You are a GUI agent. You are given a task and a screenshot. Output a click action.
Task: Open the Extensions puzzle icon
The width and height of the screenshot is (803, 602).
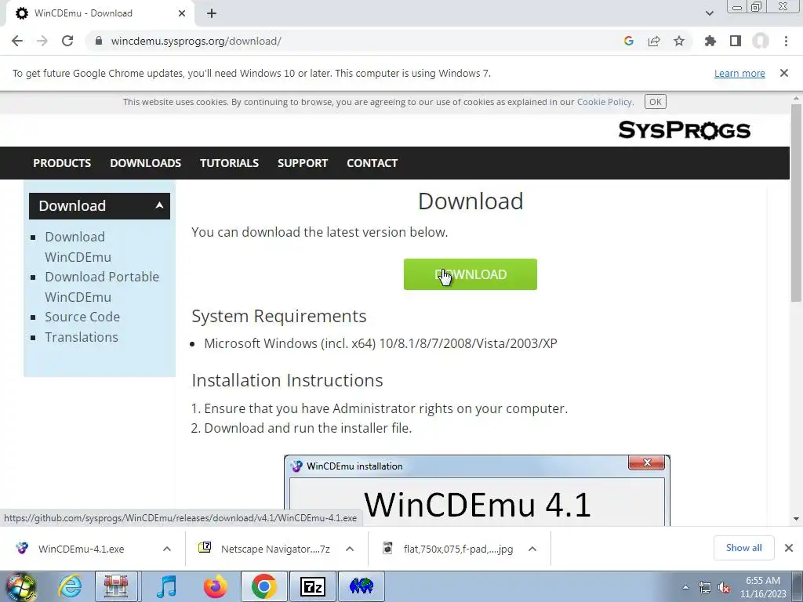click(710, 41)
